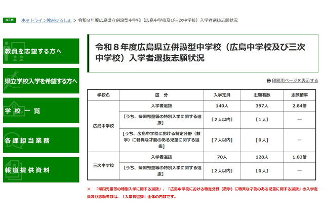Select the 入学定員 column header

222,95
